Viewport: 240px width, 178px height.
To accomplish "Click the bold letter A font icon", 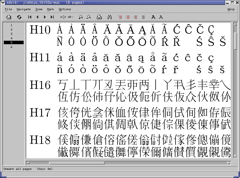I will click(x=153, y=17).
